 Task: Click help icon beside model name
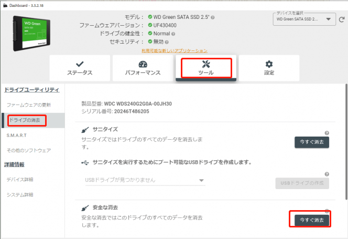[x=213, y=17]
